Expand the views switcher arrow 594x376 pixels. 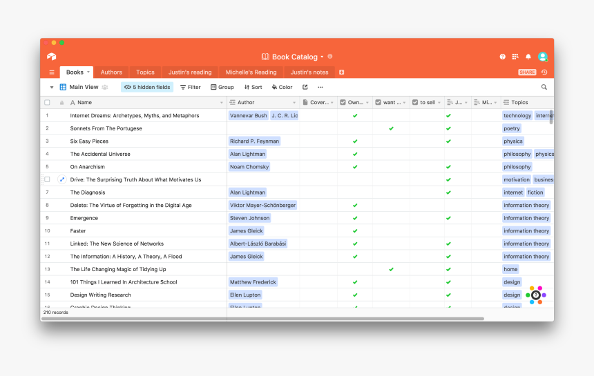tap(52, 88)
